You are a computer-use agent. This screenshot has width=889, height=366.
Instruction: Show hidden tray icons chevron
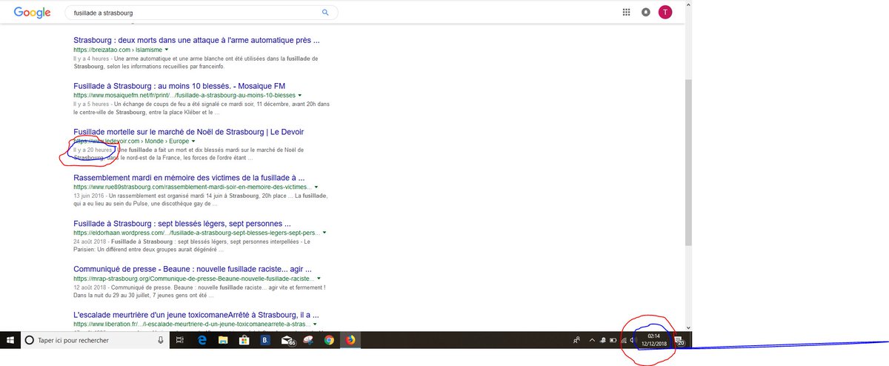click(591, 341)
